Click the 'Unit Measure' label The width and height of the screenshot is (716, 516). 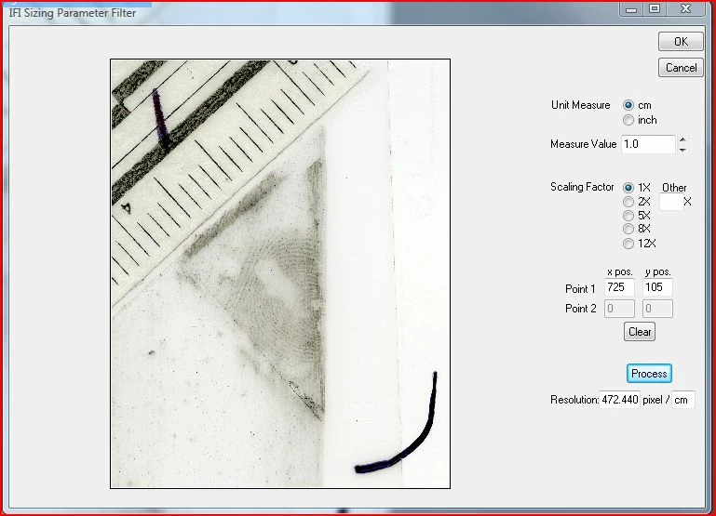point(580,105)
